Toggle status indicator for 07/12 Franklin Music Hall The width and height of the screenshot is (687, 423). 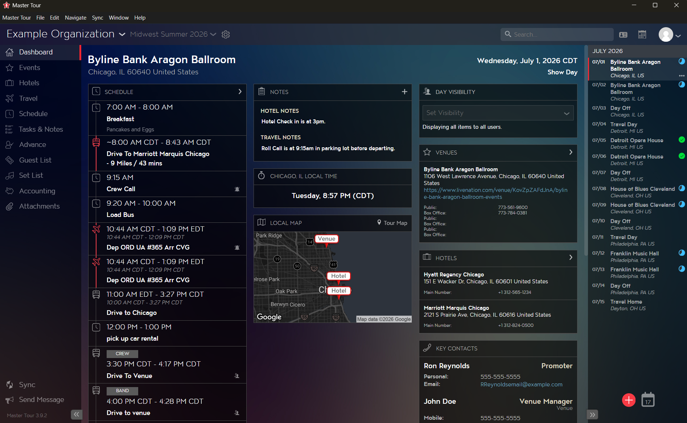[682, 253]
